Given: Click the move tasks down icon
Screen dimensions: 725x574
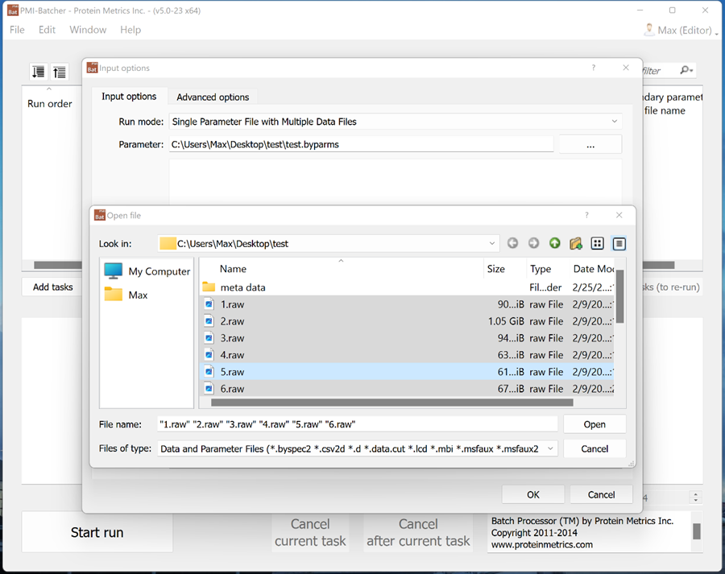Looking at the screenshot, I should [38, 72].
